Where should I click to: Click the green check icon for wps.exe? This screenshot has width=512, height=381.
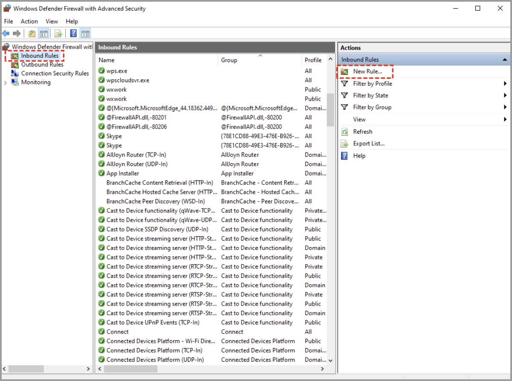[x=102, y=71]
